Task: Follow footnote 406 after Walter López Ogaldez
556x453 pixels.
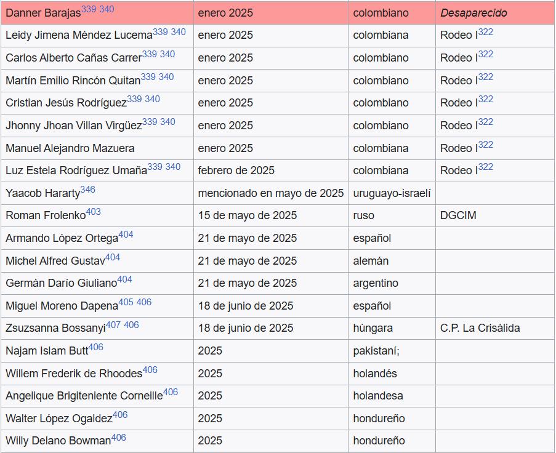Action: [120, 415]
